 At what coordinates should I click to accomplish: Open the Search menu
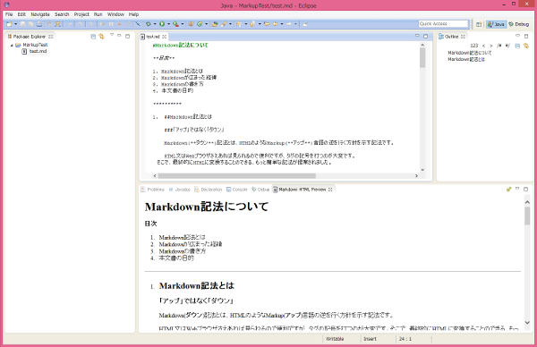click(62, 14)
